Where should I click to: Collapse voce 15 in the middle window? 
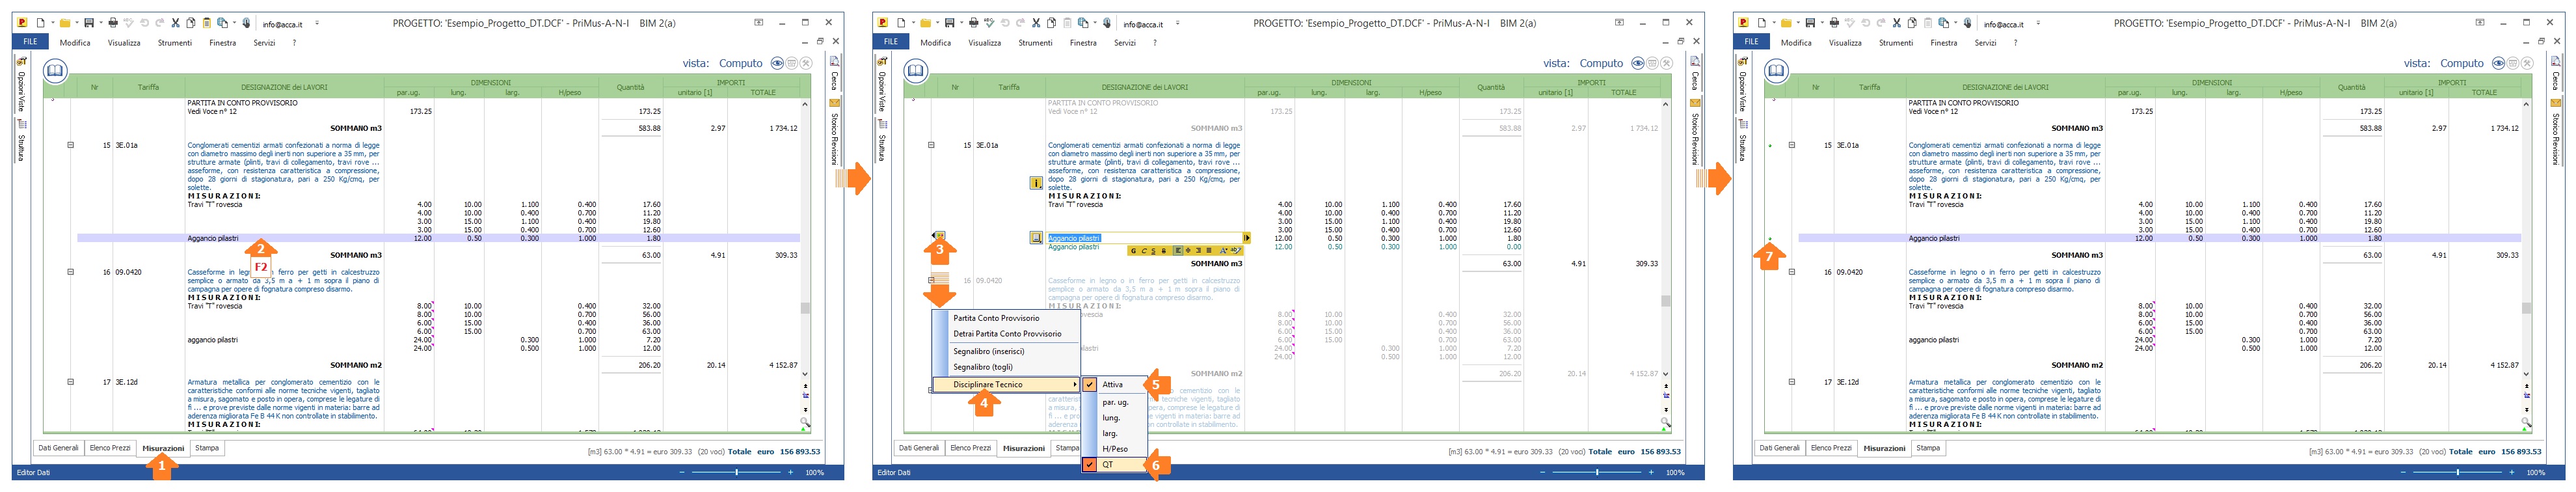click(931, 145)
